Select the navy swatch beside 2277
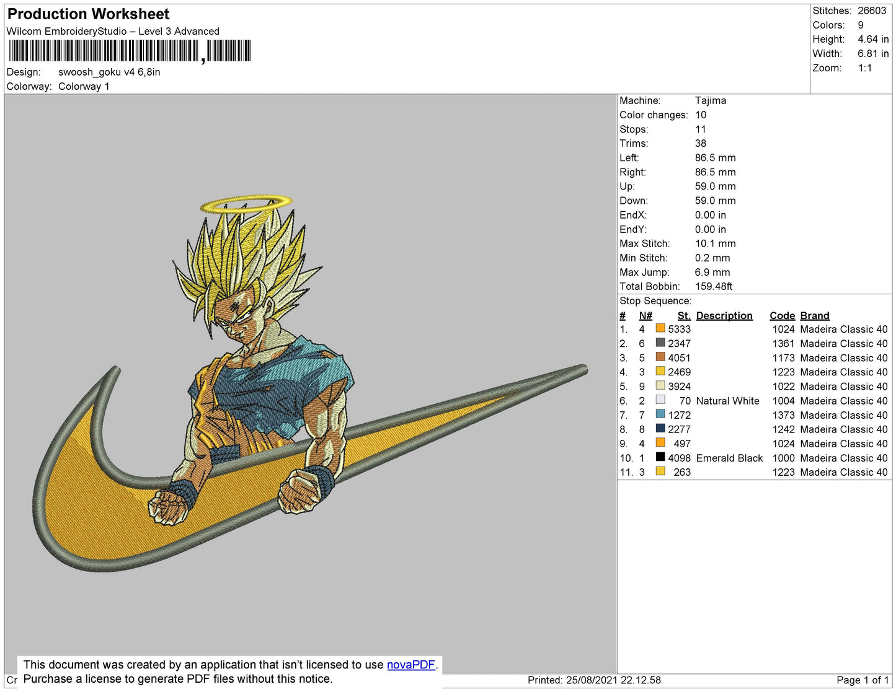The height and width of the screenshot is (692, 896). coord(660,429)
